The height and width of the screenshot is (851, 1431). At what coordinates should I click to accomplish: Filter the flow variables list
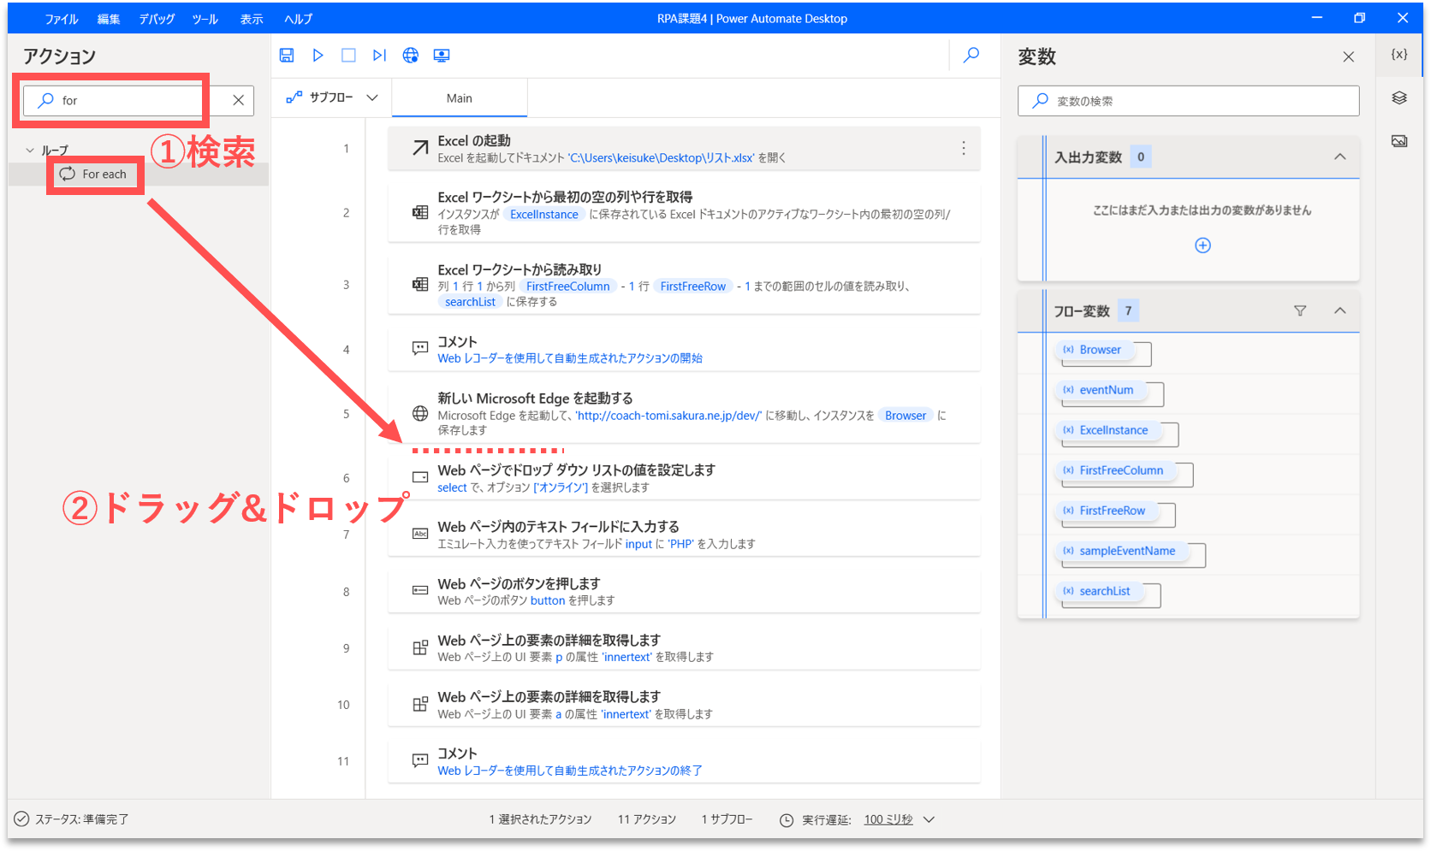pos(1300,311)
